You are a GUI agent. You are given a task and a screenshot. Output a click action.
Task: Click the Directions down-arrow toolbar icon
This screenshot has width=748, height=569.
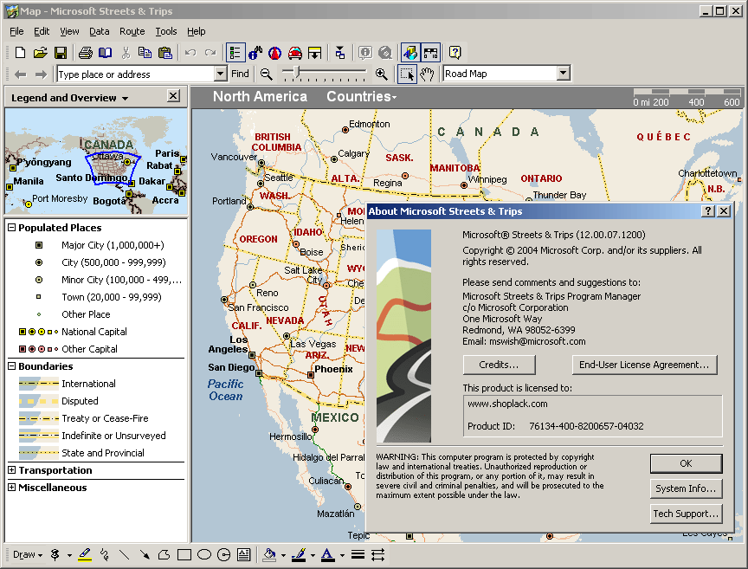point(315,53)
